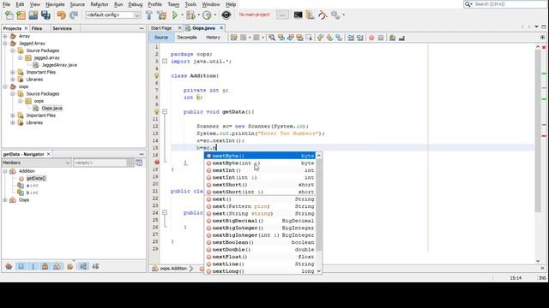549x308 pixels.
Task: Open the Members view icon beside the filter
Action: (139, 163)
